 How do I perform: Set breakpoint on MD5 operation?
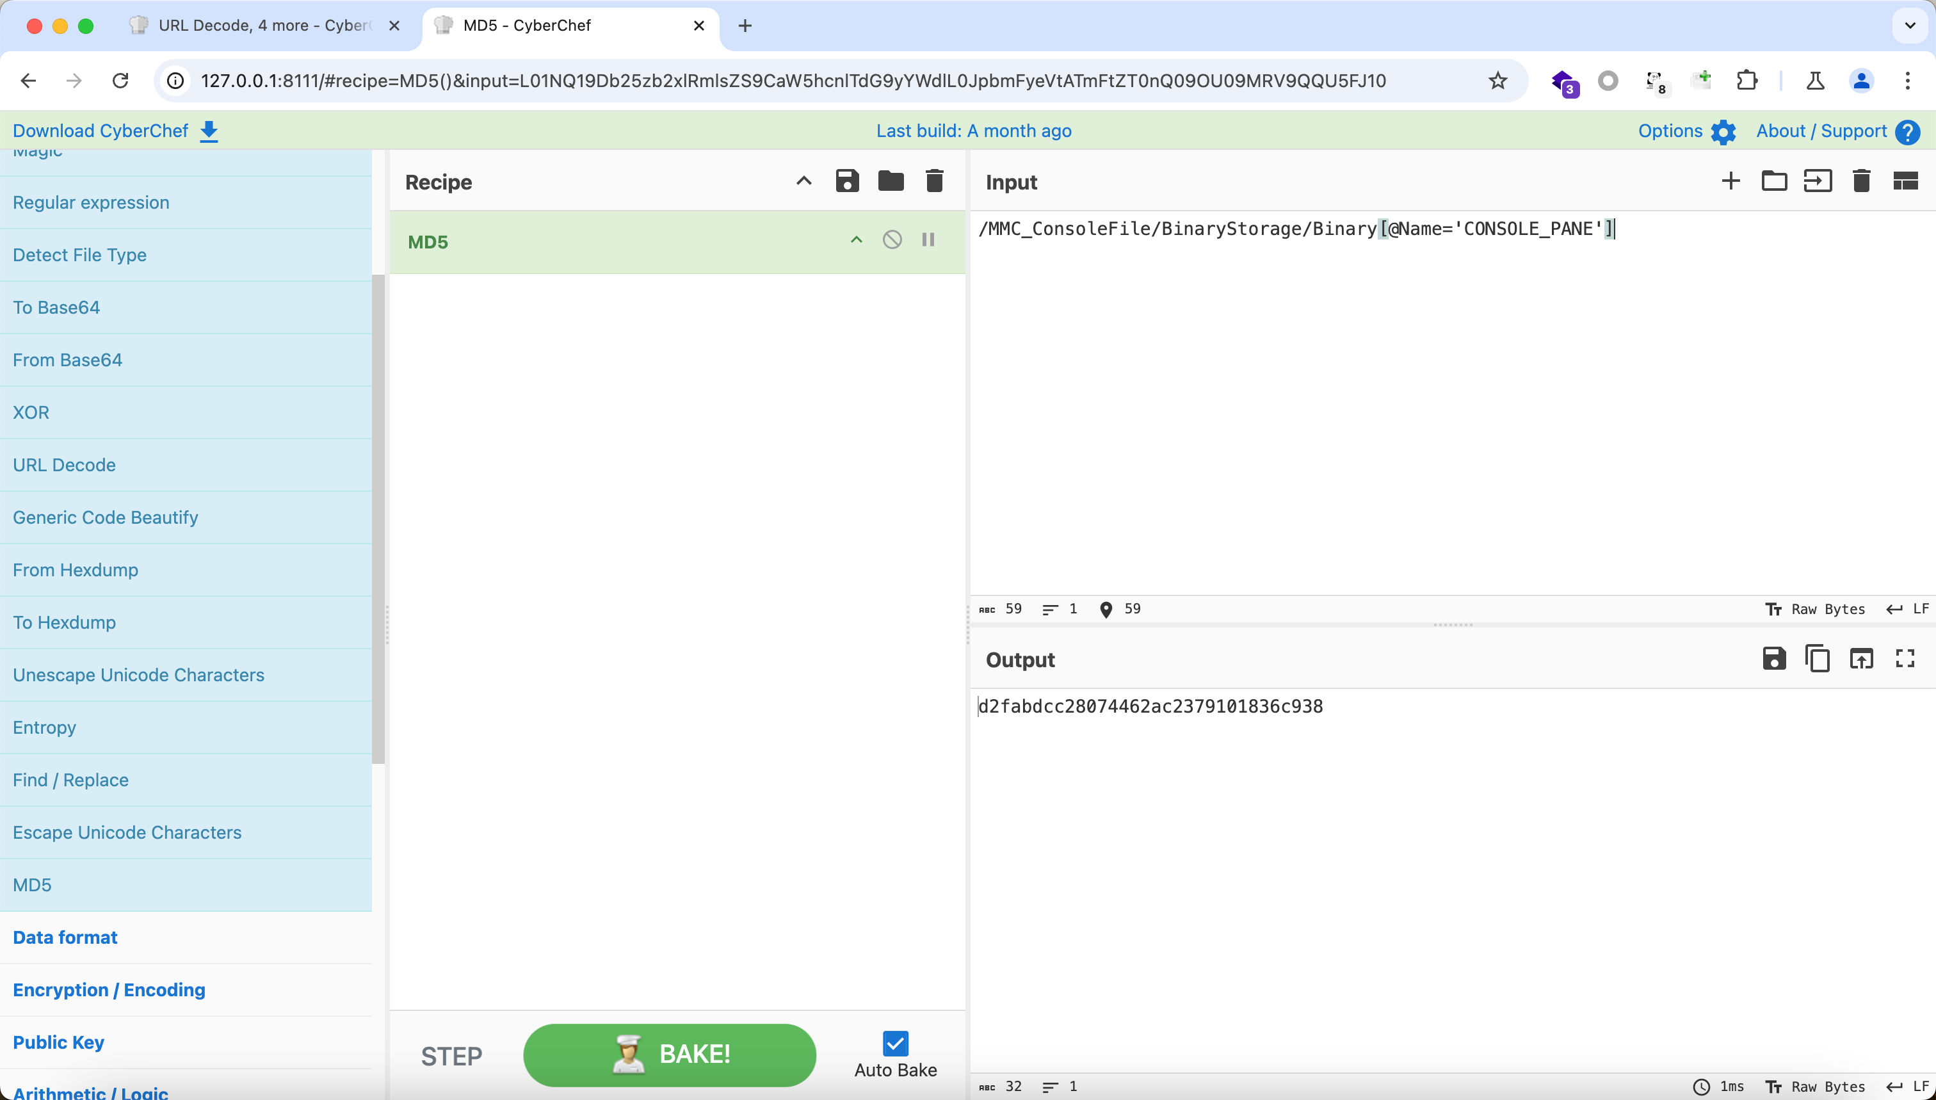click(x=928, y=240)
